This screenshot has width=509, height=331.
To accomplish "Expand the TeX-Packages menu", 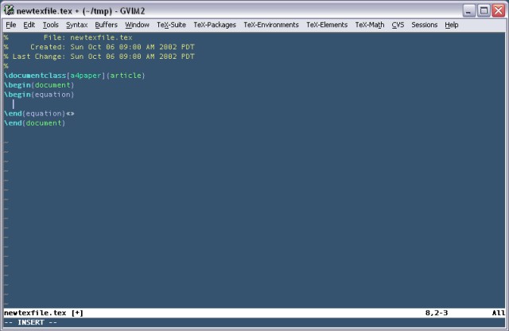I will point(215,25).
